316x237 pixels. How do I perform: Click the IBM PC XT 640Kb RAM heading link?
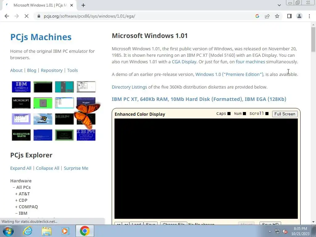coord(199,99)
